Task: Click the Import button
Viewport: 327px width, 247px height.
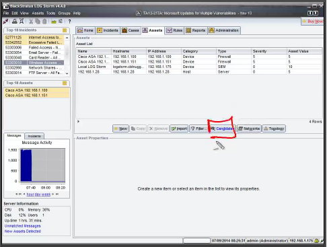Action: tap(179, 129)
